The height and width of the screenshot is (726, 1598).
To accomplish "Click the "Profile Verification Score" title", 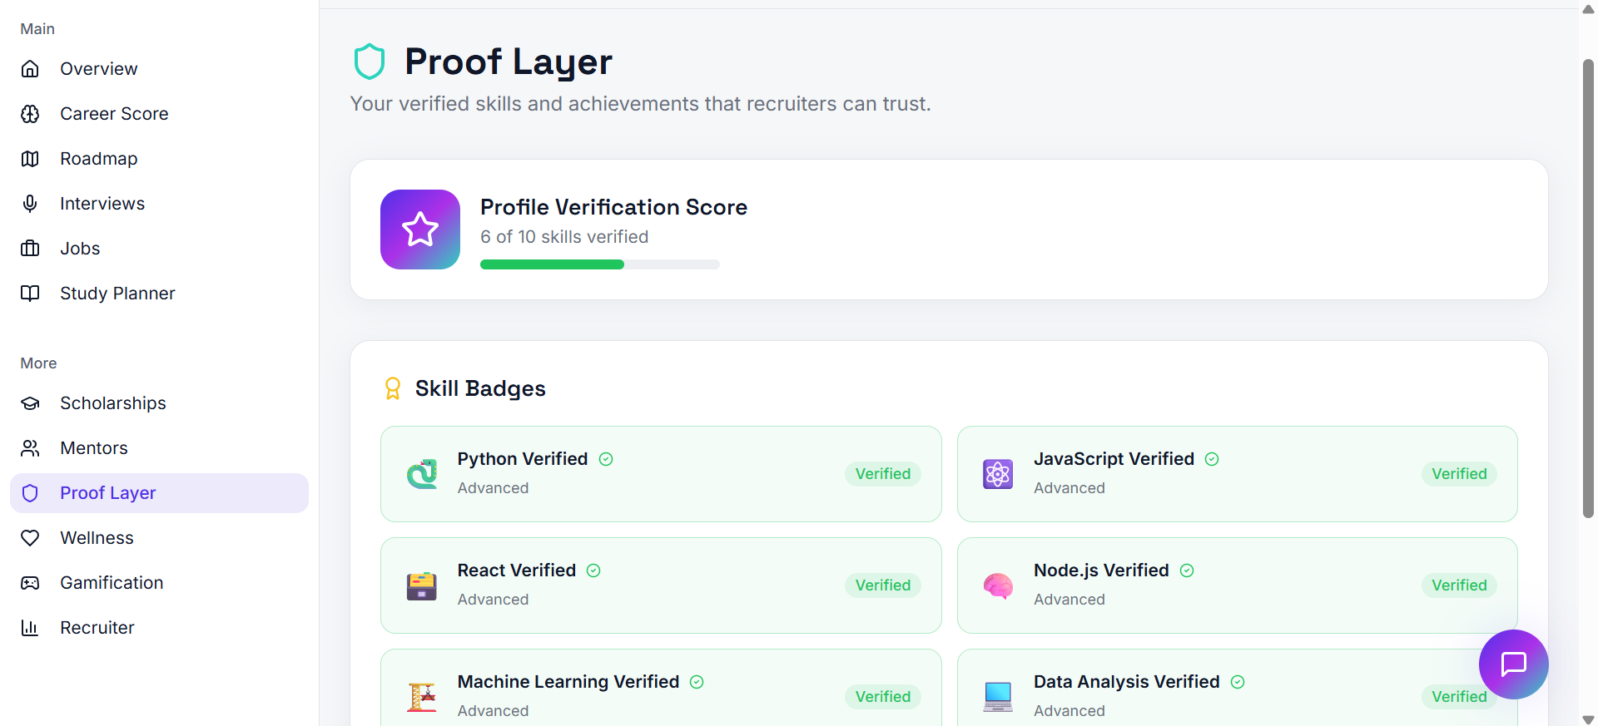I will 613,207.
